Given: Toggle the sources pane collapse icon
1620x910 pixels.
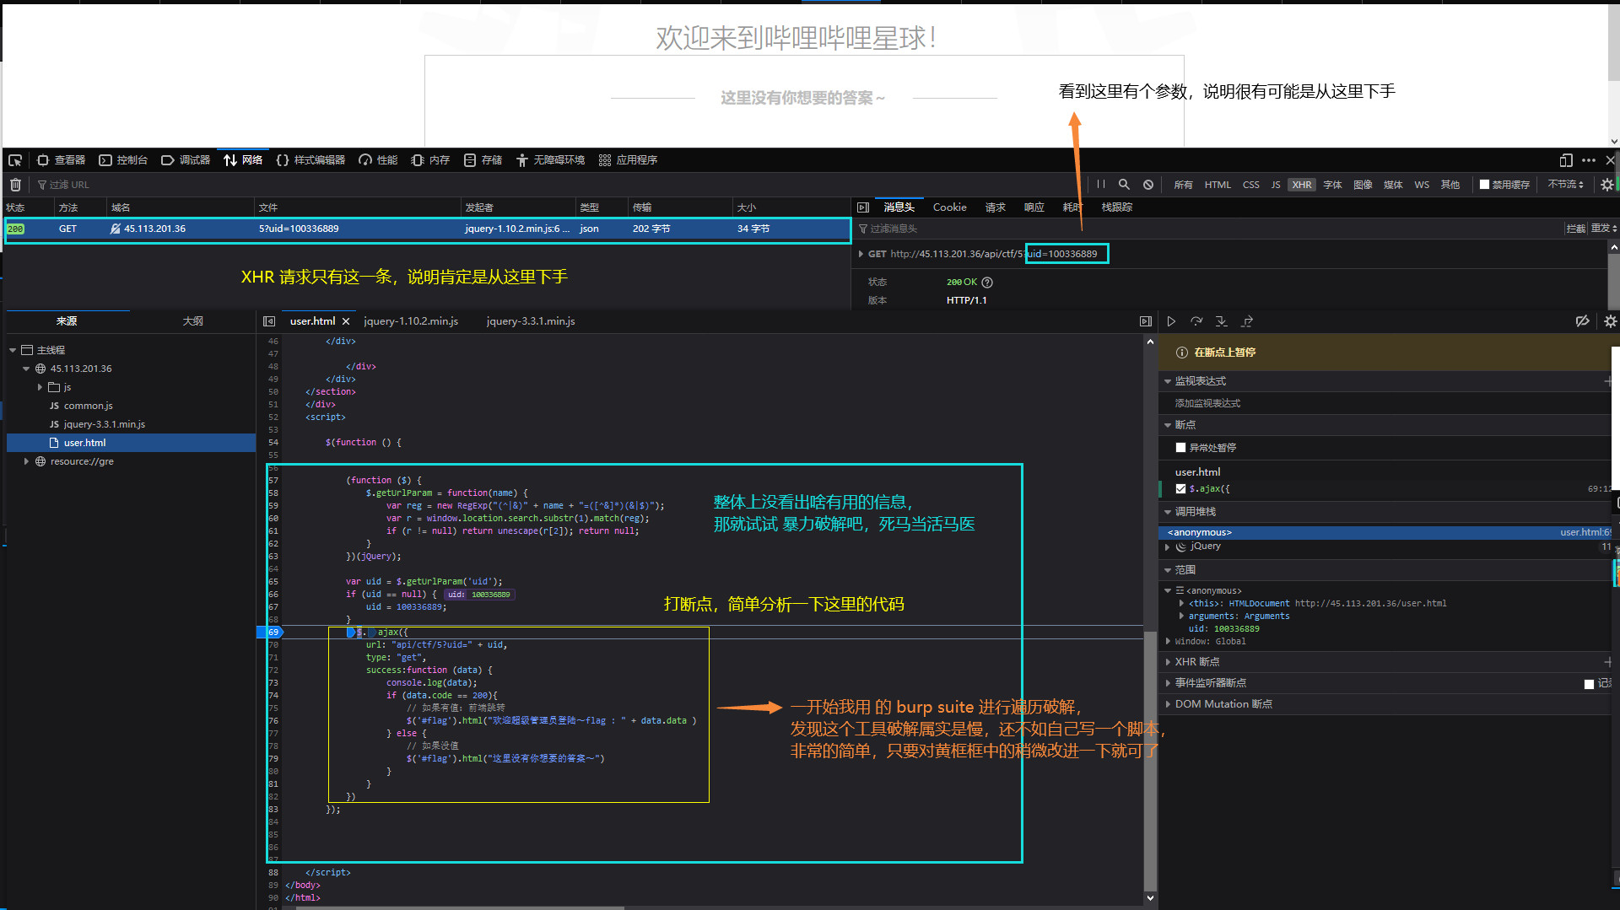Looking at the screenshot, I should (269, 321).
